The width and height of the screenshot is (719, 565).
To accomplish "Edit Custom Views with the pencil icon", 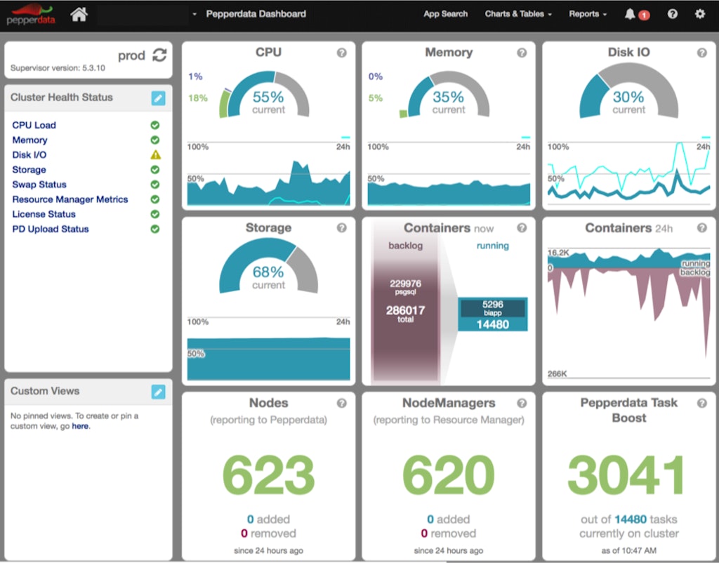I will (158, 392).
